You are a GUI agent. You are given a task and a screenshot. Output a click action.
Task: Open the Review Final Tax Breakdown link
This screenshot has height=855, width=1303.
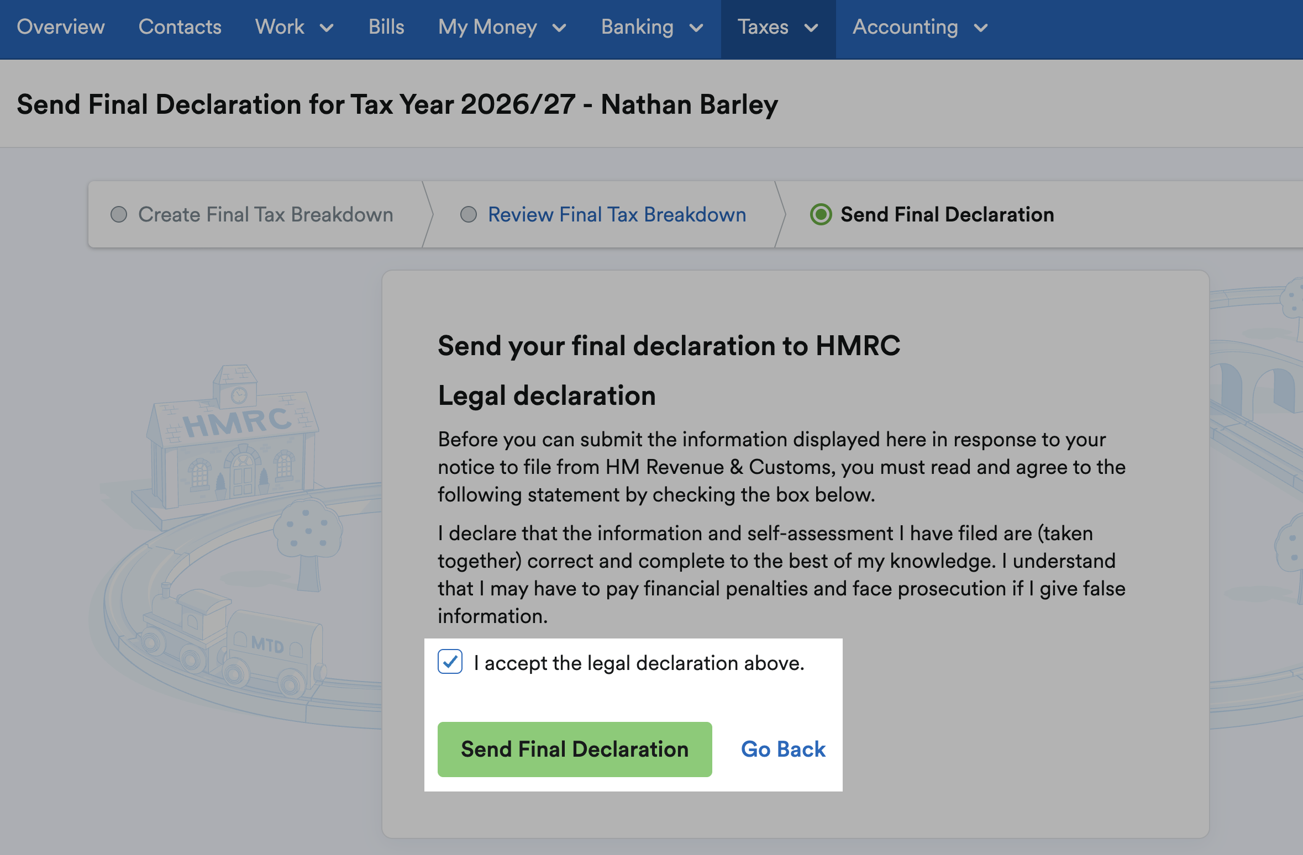pyautogui.click(x=617, y=214)
